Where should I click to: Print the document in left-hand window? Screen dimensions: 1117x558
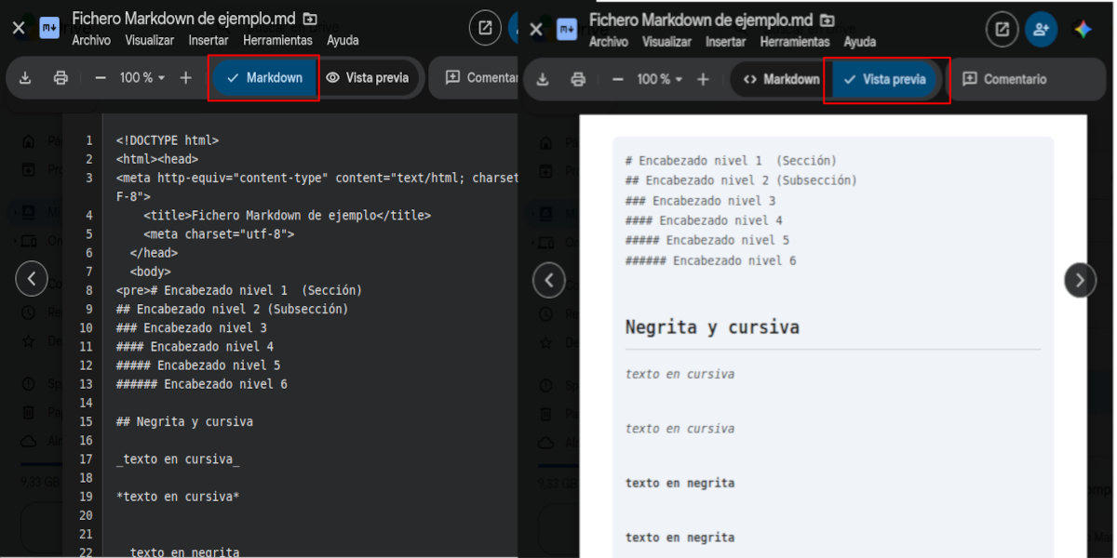(61, 78)
